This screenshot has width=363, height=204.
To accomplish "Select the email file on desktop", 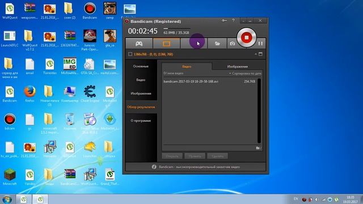I will tap(29, 67).
